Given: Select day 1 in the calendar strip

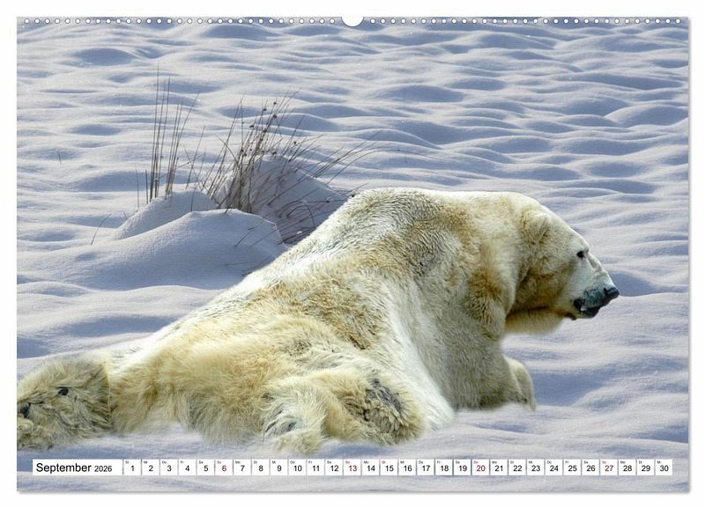Looking at the screenshot, I should tap(131, 468).
